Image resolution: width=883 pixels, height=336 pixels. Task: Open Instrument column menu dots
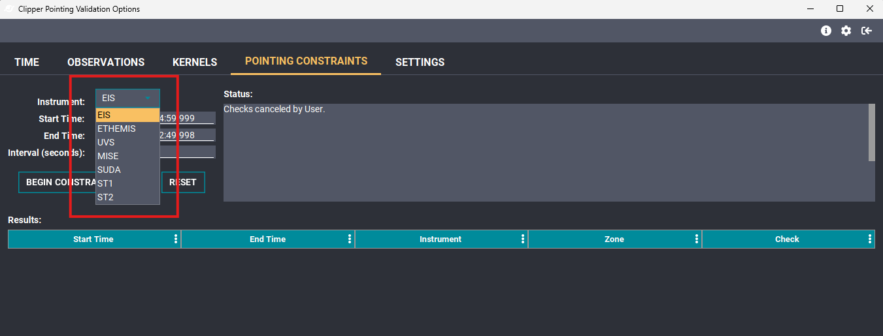coord(523,239)
